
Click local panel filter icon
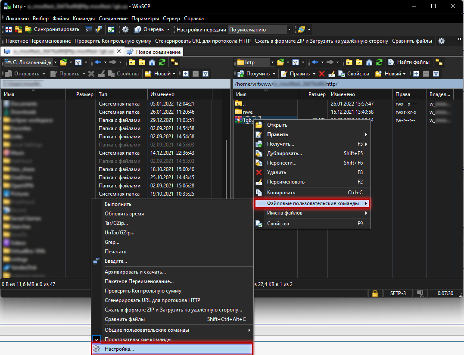click(78, 62)
